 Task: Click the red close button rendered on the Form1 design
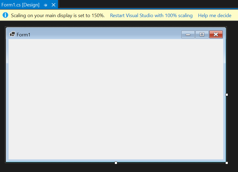click(216, 34)
